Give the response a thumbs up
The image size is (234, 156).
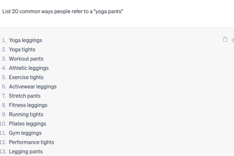pyautogui.click(x=233, y=39)
